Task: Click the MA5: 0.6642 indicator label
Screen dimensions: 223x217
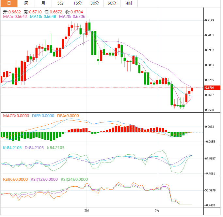Action: 15,16
